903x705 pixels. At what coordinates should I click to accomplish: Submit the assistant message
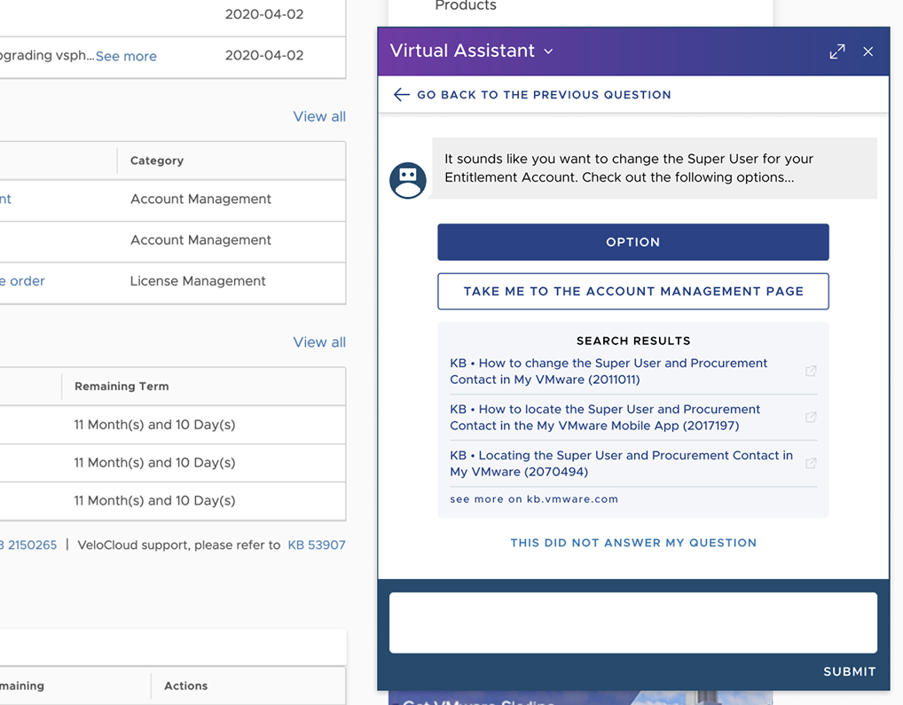[x=850, y=671]
